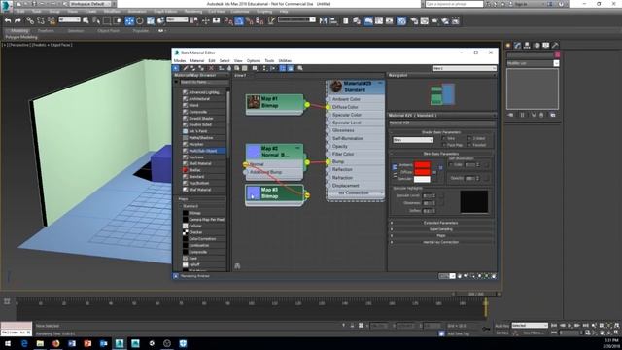
Task: Click the Material Editor toolbar icon
Action: 401,20
